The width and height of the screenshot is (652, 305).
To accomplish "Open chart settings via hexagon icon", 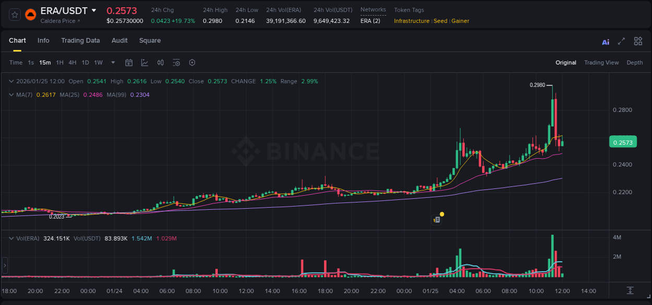I will [192, 62].
